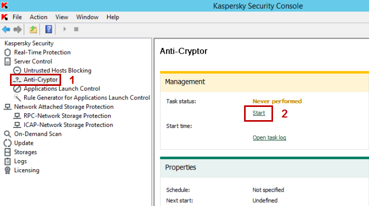
Task: Open the Window menu
Action: coord(87,17)
